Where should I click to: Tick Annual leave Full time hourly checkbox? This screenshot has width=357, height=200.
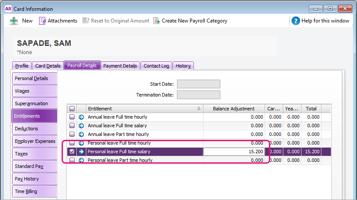(x=72, y=117)
